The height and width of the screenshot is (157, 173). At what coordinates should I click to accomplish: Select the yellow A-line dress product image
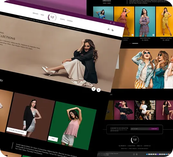coord(164,22)
